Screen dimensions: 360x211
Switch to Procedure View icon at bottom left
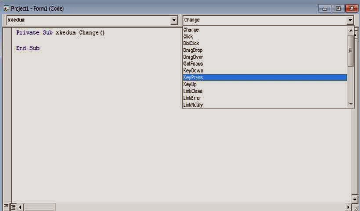click(x=6, y=207)
